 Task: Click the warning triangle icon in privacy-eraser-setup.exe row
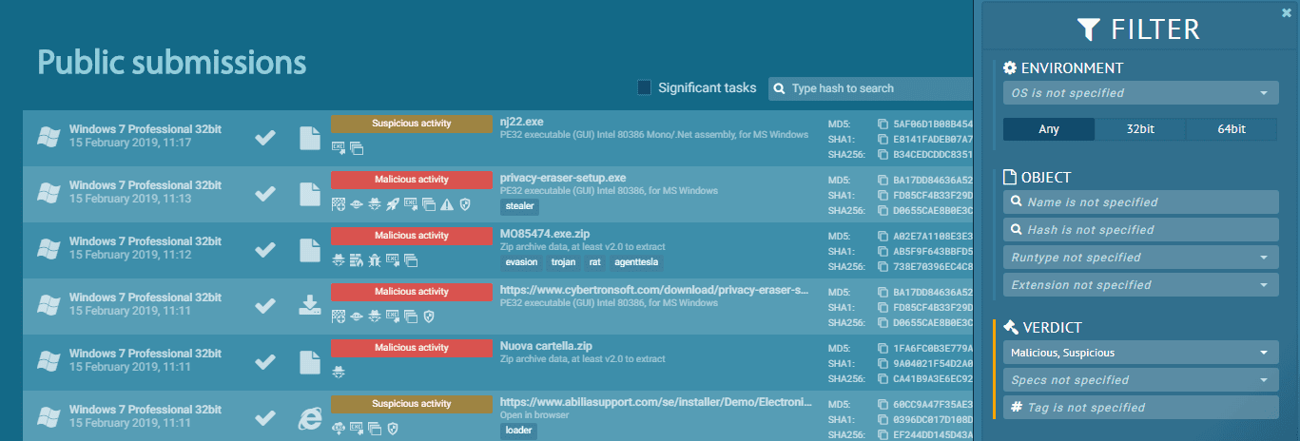[446, 203]
